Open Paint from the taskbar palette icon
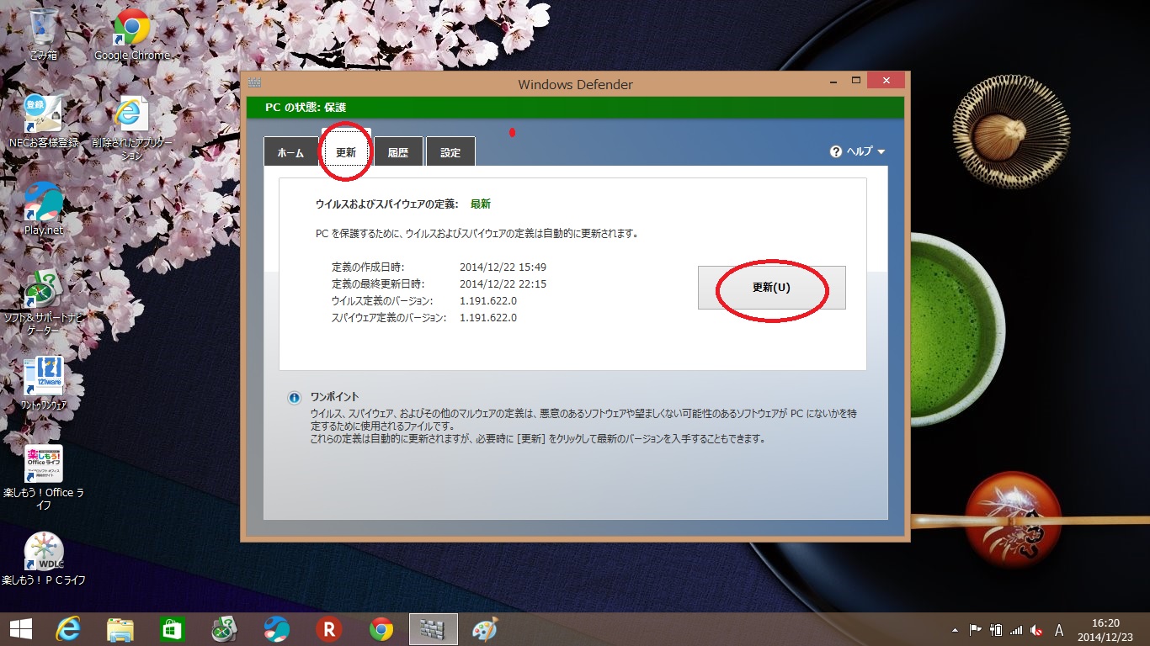1150x646 pixels. coord(484,628)
